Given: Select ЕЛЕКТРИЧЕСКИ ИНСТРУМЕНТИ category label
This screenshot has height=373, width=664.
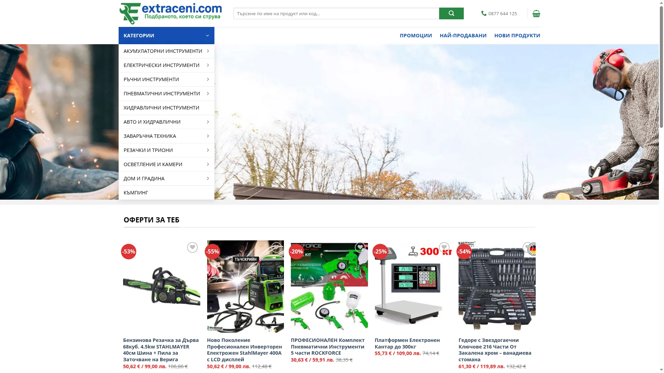Looking at the screenshot, I should (162, 65).
